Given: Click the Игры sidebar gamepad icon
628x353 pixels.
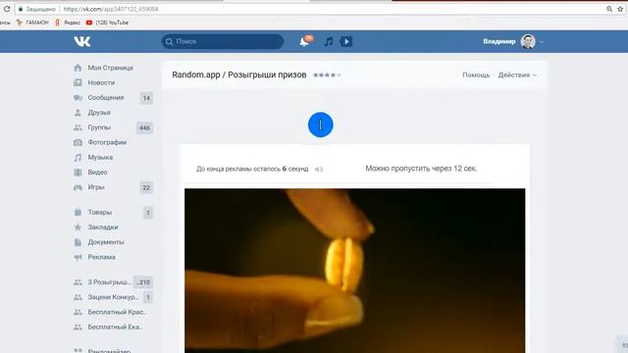Looking at the screenshot, I should [x=78, y=187].
